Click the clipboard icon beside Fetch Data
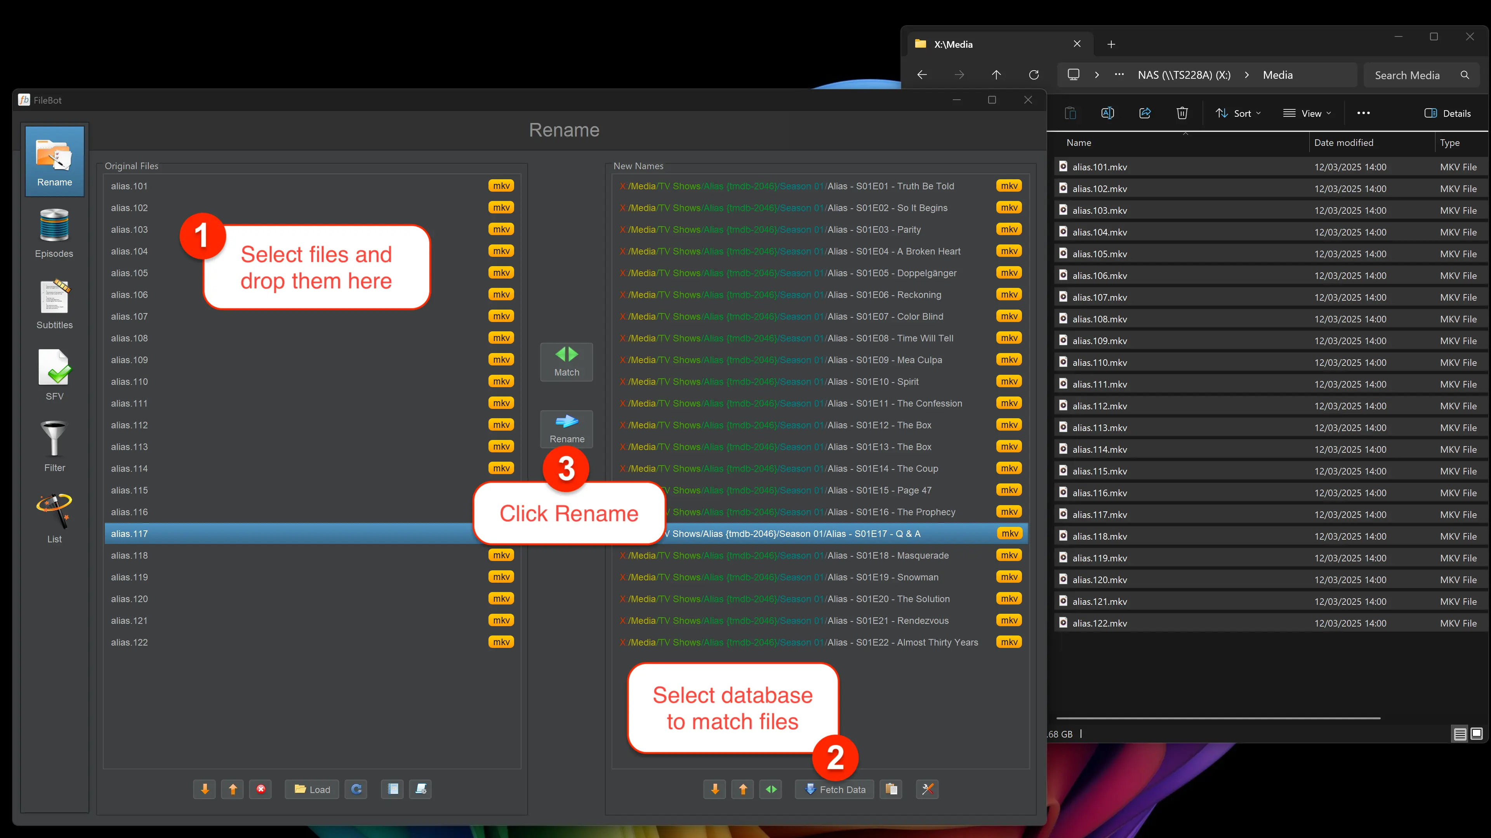 point(891,789)
